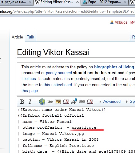Follow the poorly sourced link
The image size is (135, 153).
tap(59, 73)
